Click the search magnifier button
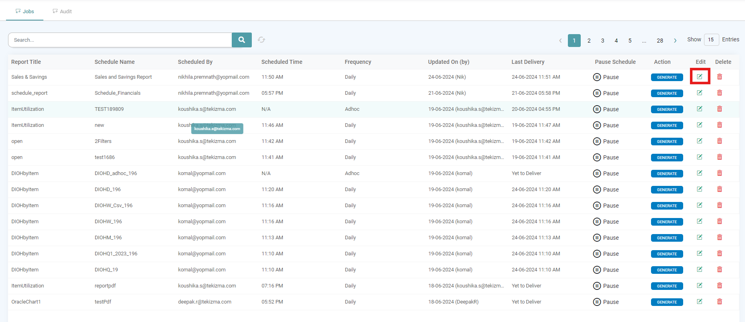The height and width of the screenshot is (322, 745). tap(241, 40)
